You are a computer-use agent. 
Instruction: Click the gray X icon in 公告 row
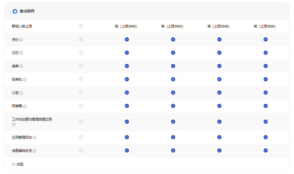click(81, 92)
